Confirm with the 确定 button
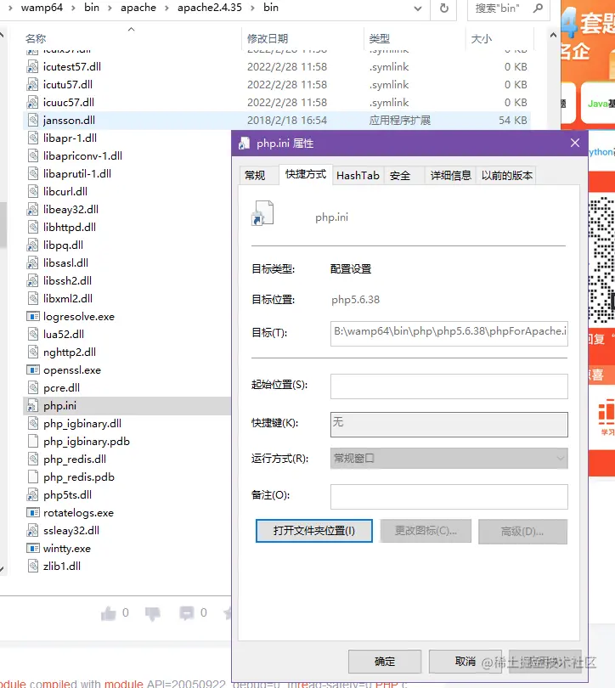Image resolution: width=615 pixels, height=688 pixels. (385, 661)
